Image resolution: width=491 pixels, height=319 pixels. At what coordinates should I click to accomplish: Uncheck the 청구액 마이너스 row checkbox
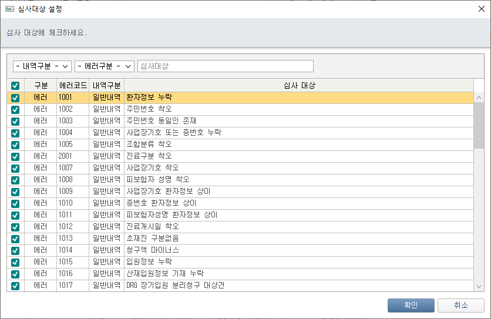point(15,250)
